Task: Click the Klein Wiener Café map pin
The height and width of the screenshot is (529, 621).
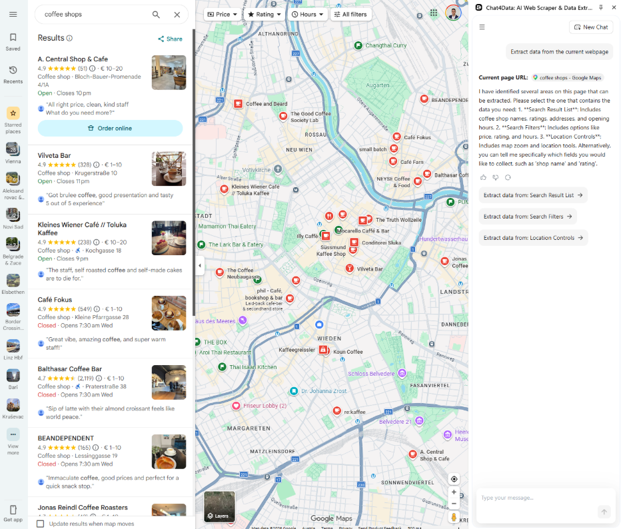Action: tap(224, 189)
